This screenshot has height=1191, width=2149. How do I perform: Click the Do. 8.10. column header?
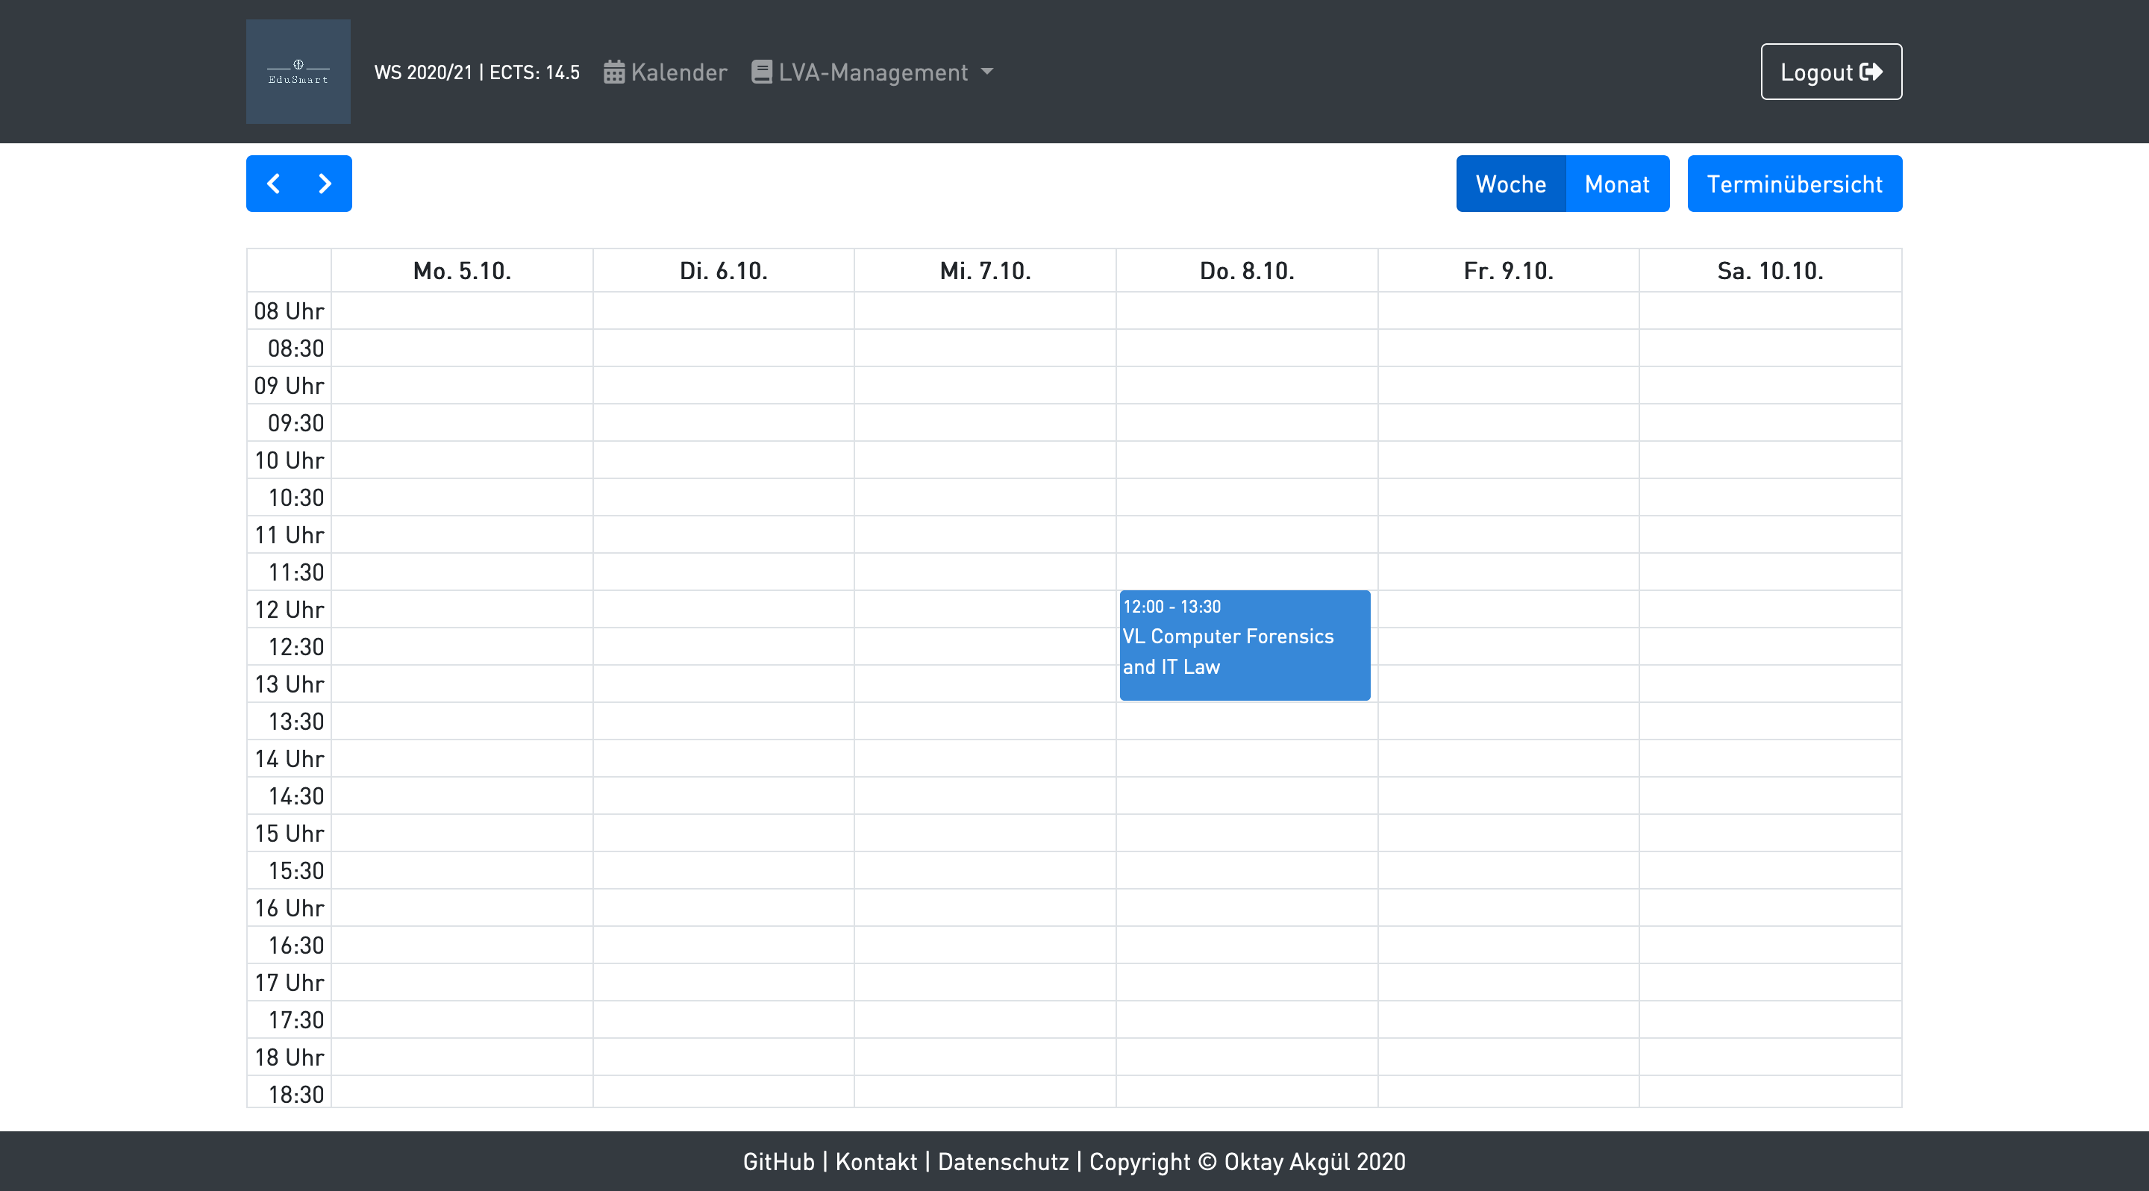pyautogui.click(x=1246, y=271)
